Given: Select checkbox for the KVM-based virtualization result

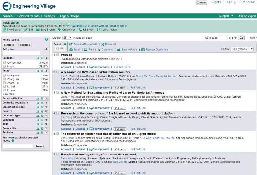Looking at the screenshot, I should point(58,72).
